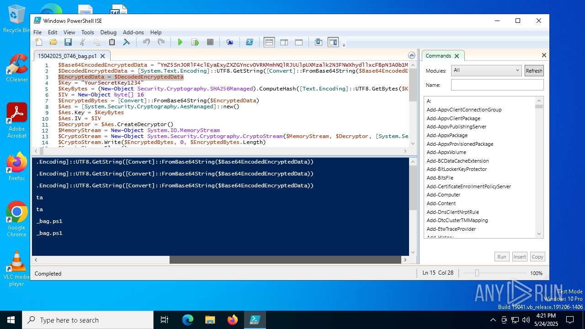585x329 pixels.
Task: Click the Cut scissors icon
Action: click(x=83, y=42)
